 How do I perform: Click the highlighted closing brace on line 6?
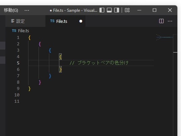[x=60, y=70]
